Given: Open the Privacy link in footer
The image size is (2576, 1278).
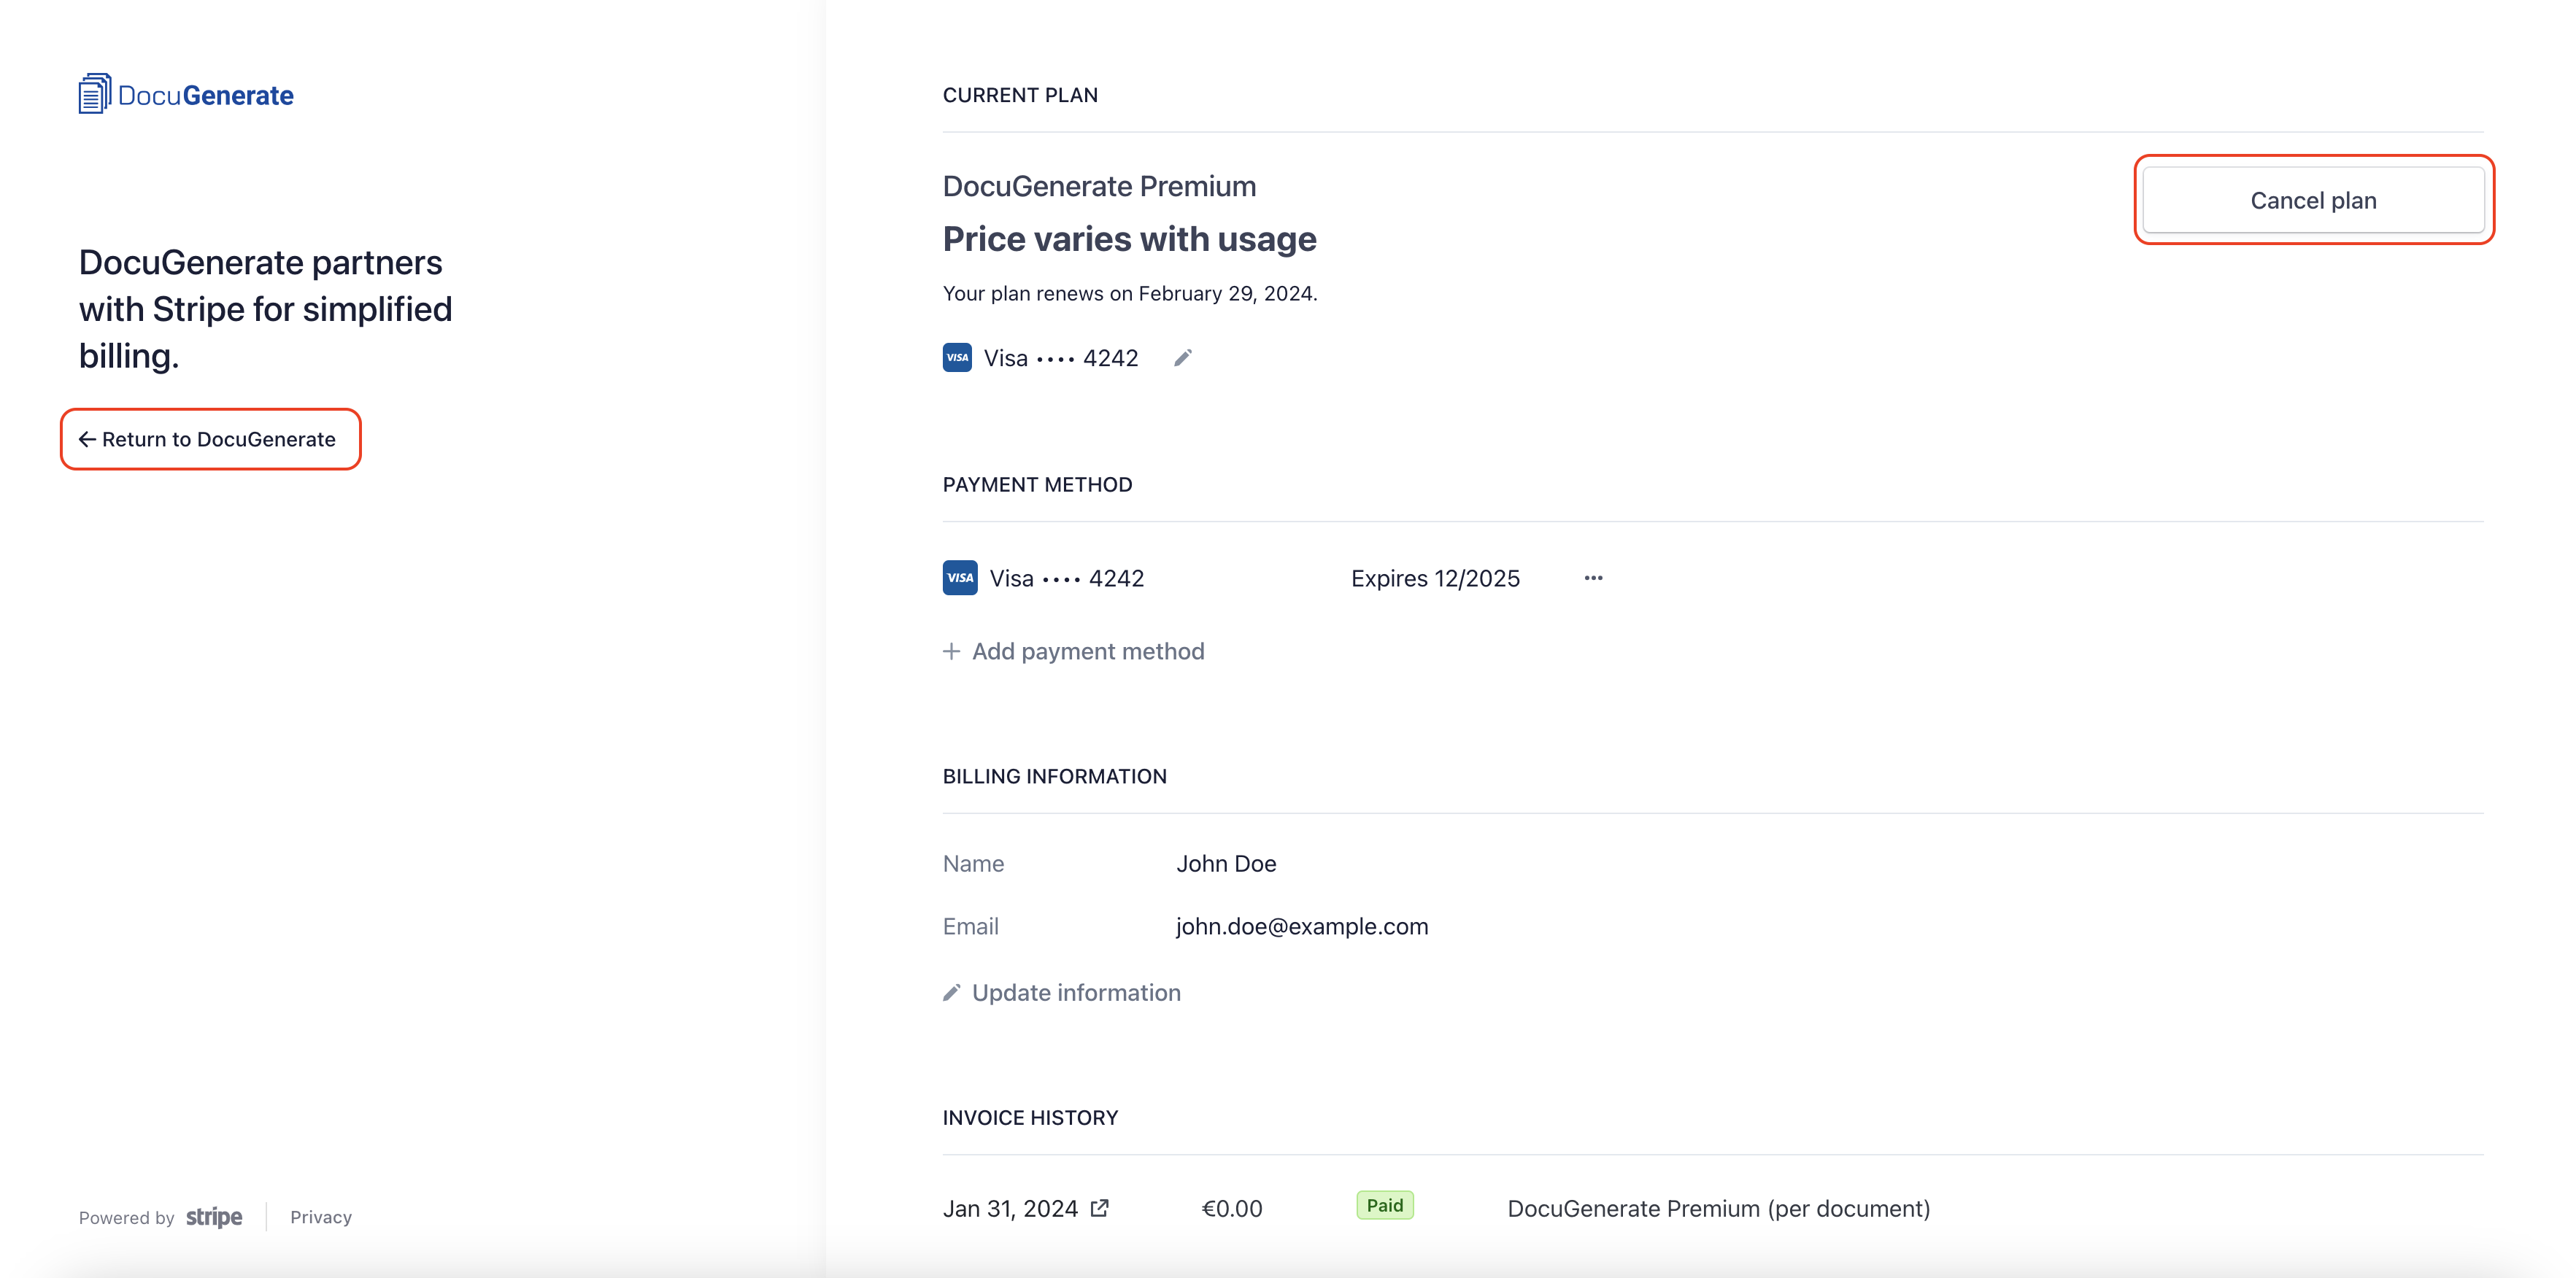Looking at the screenshot, I should pyautogui.click(x=320, y=1217).
